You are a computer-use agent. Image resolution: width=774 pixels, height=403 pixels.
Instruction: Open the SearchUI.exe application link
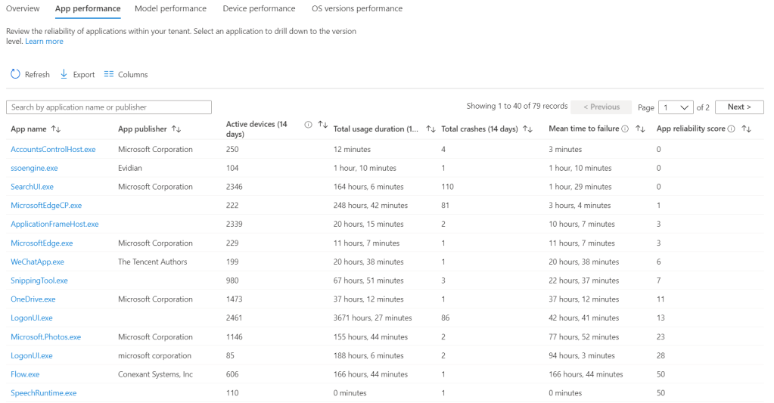(x=32, y=187)
